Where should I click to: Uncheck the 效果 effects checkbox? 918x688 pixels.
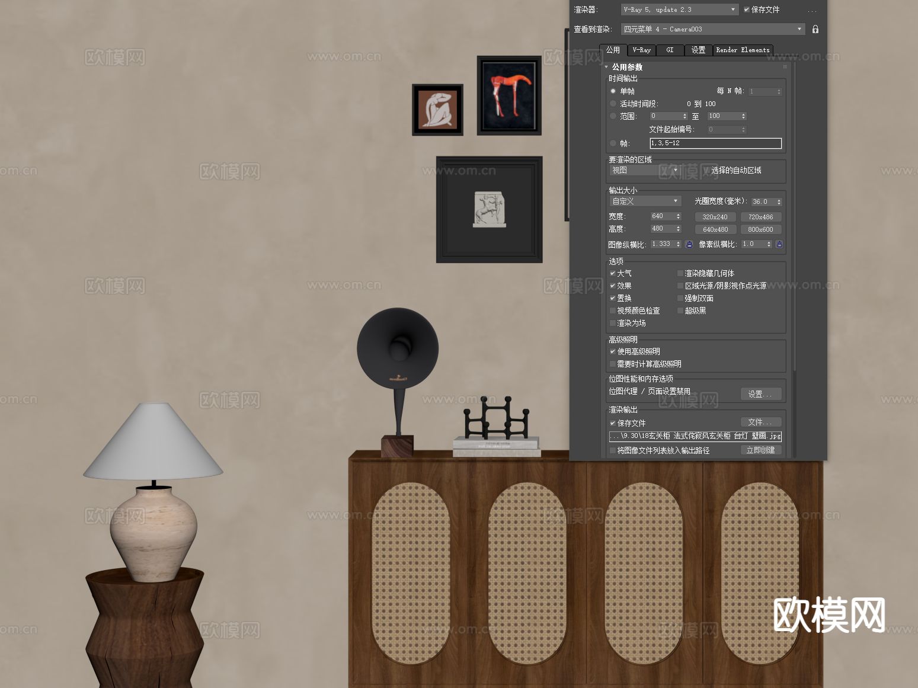coord(613,286)
